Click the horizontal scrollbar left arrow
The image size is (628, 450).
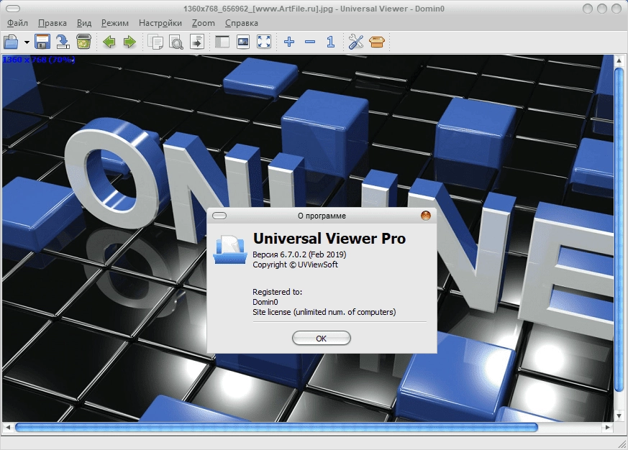click(x=8, y=428)
